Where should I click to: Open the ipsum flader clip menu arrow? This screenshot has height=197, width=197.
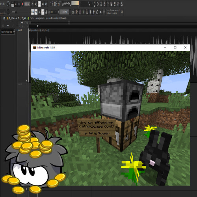[x=30, y=30]
